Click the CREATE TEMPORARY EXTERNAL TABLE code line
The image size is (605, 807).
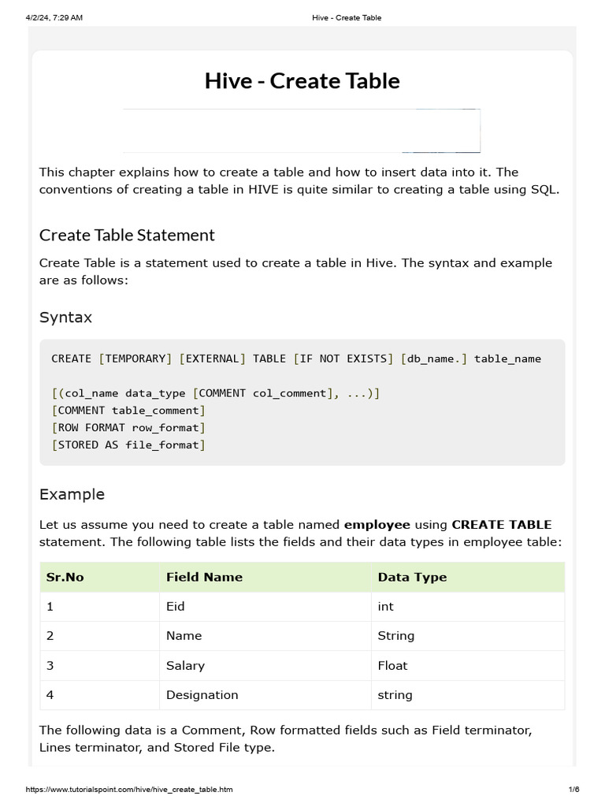click(296, 359)
